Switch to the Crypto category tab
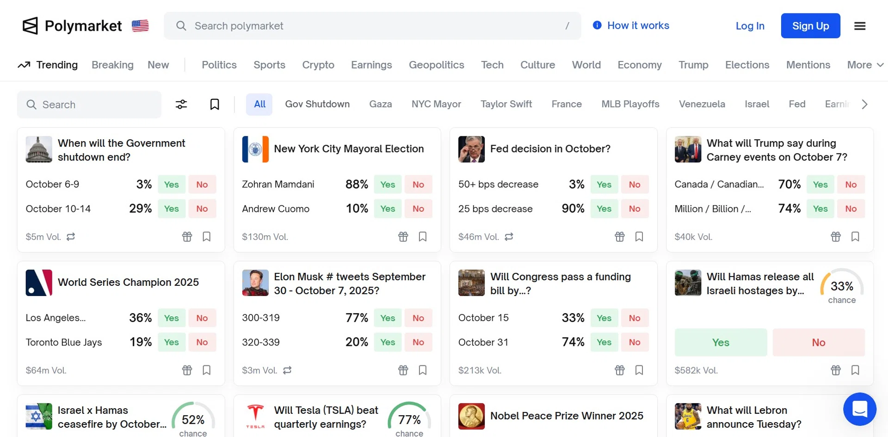 coord(318,65)
